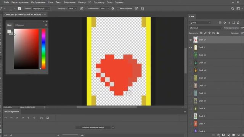
Task: Show layer Слой 16
Action: pos(191,55)
